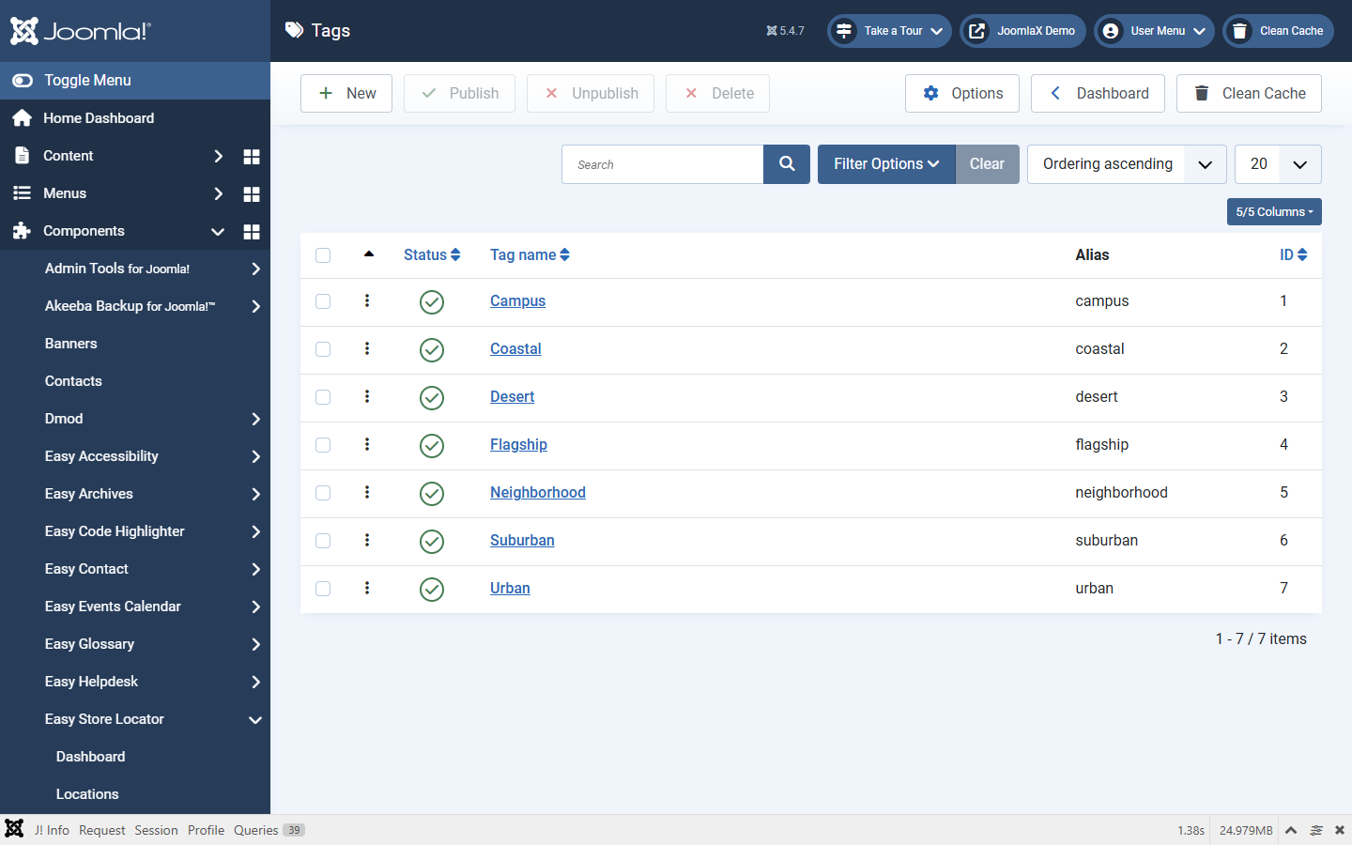The width and height of the screenshot is (1352, 845).
Task: Open the Neighborhood tag link
Action: 538,492
